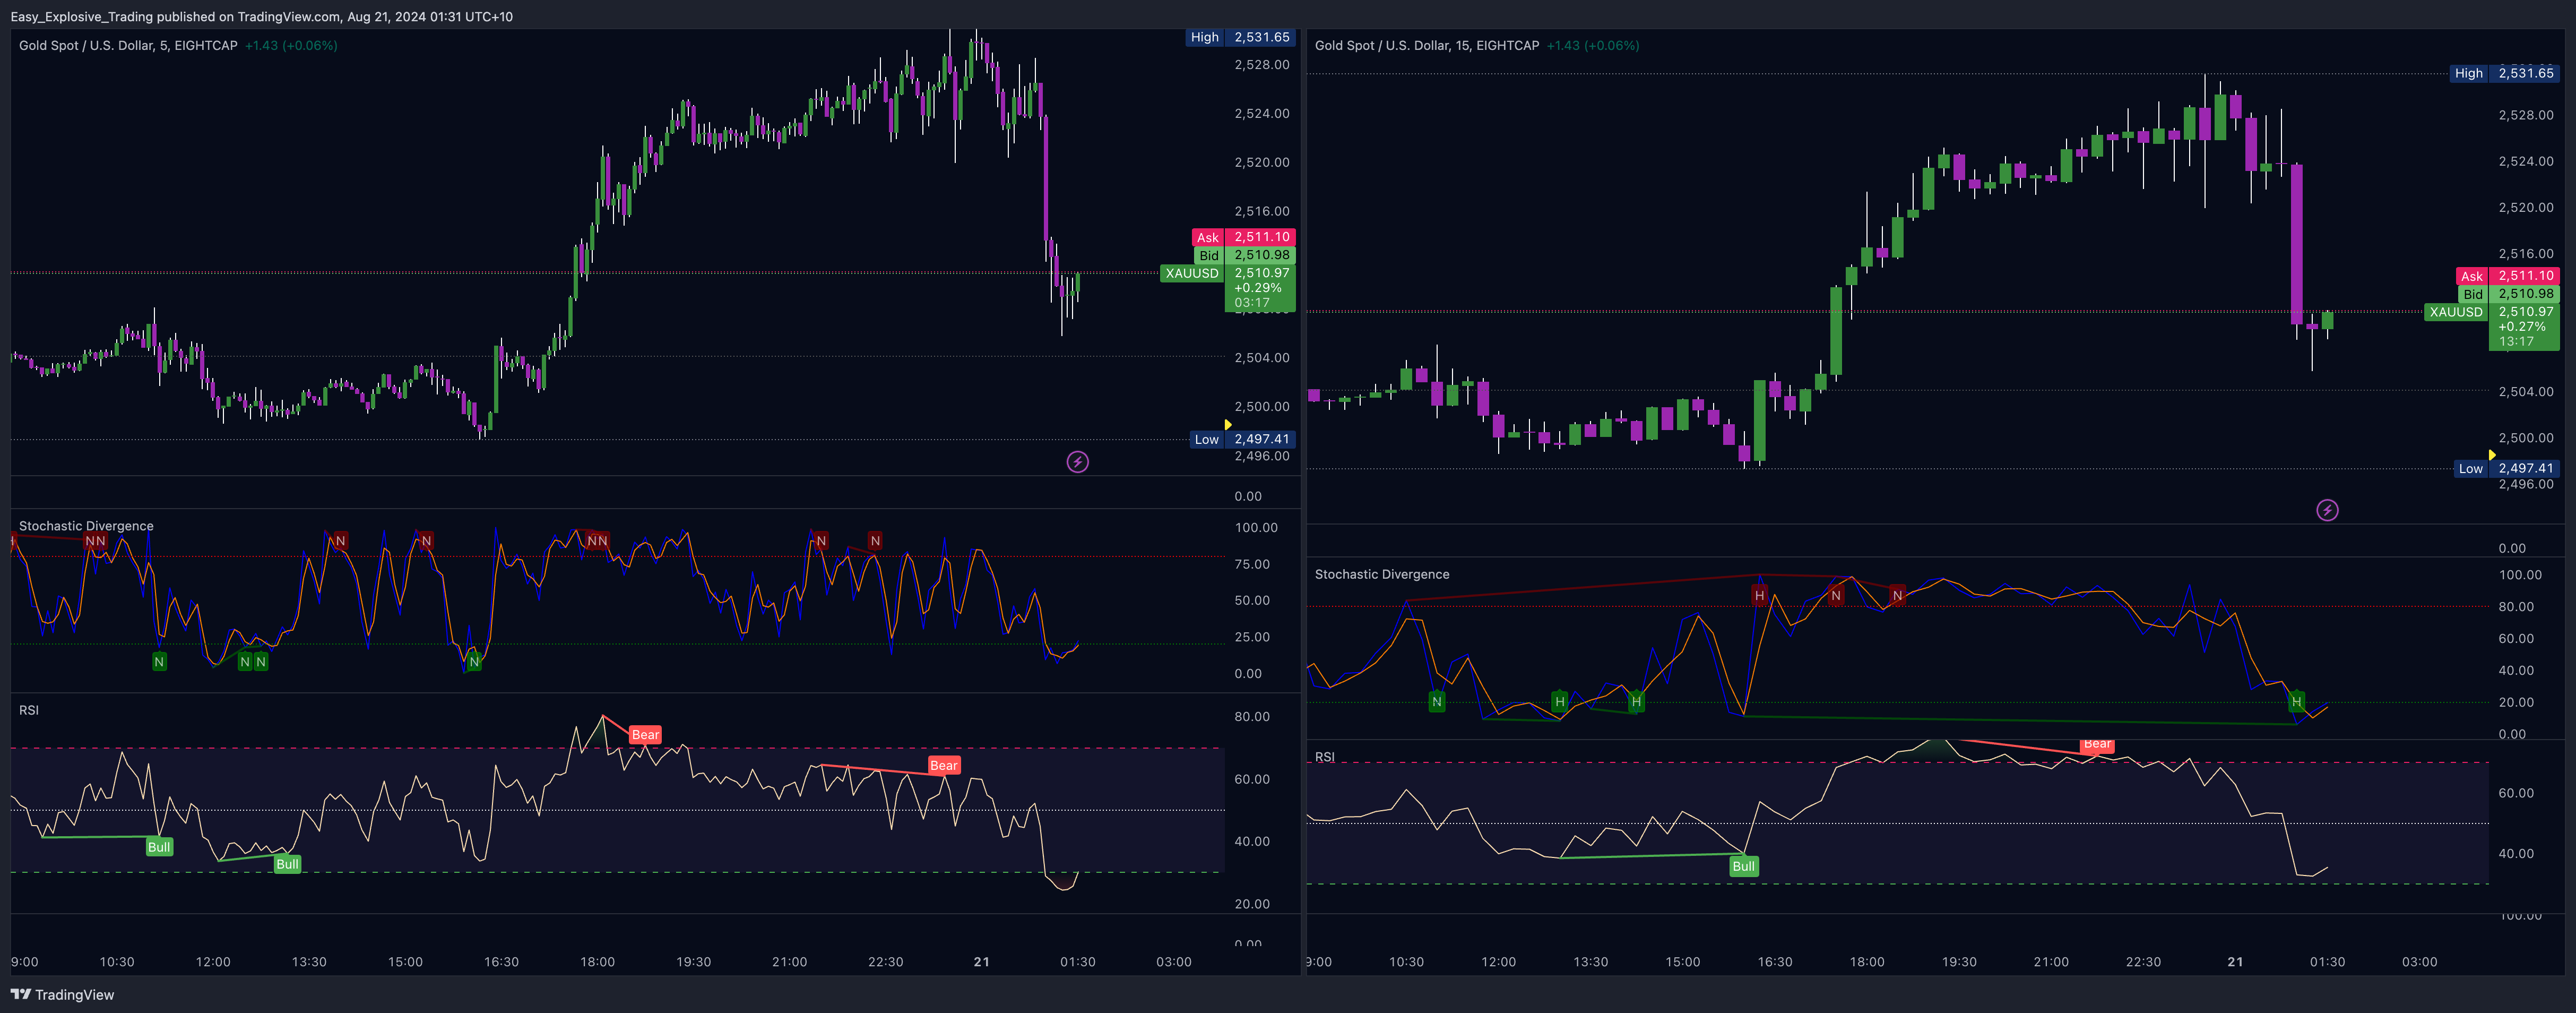Click the +1.43 (+0.06%) change on 15-minute title
Viewport: 2576px width, 1013px height.
(1593, 46)
